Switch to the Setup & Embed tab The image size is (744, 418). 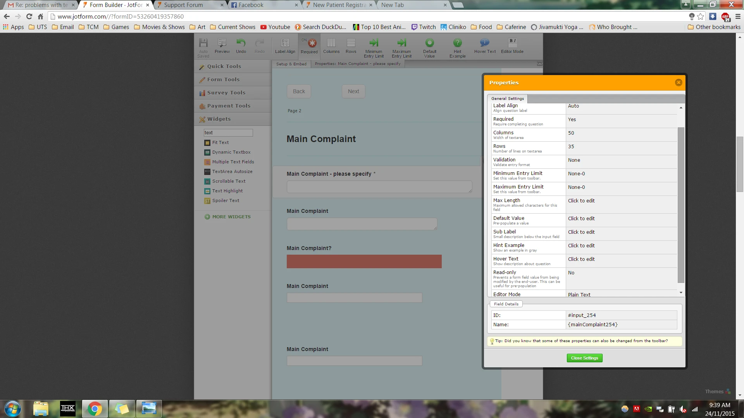point(291,64)
